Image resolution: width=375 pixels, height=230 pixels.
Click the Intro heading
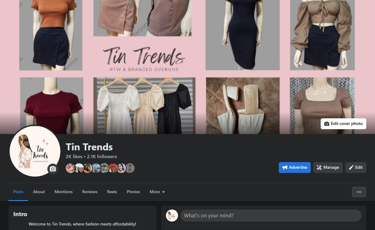point(20,214)
